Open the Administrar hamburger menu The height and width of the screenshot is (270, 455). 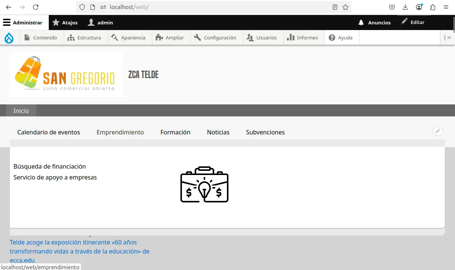[6, 22]
